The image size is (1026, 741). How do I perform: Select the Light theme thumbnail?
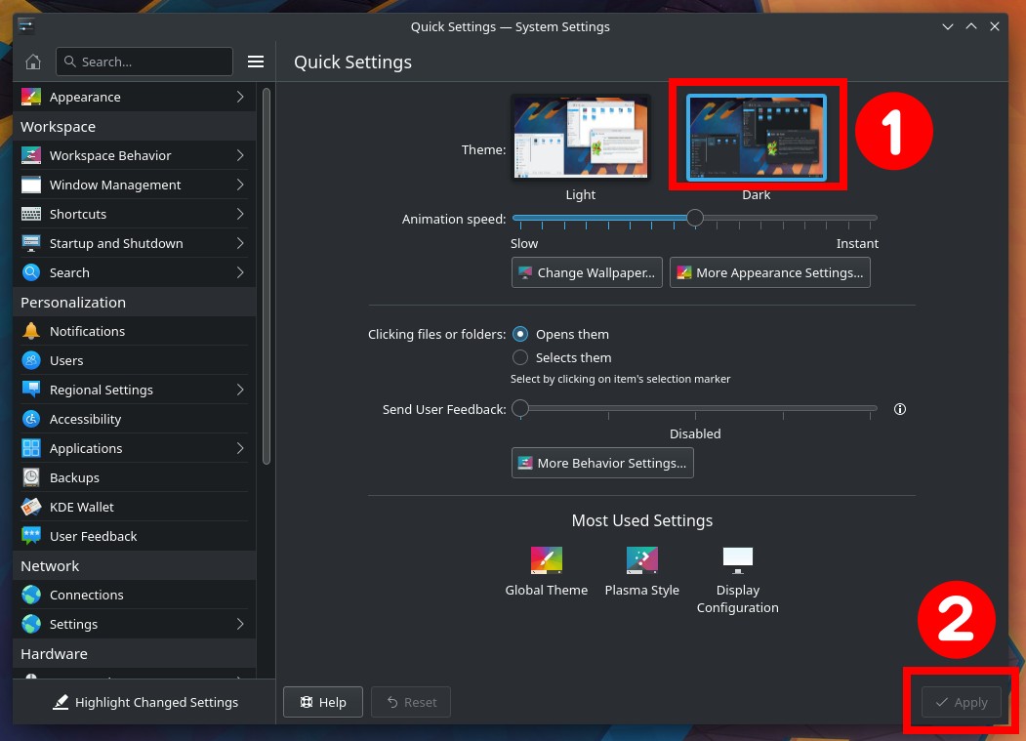coord(581,138)
